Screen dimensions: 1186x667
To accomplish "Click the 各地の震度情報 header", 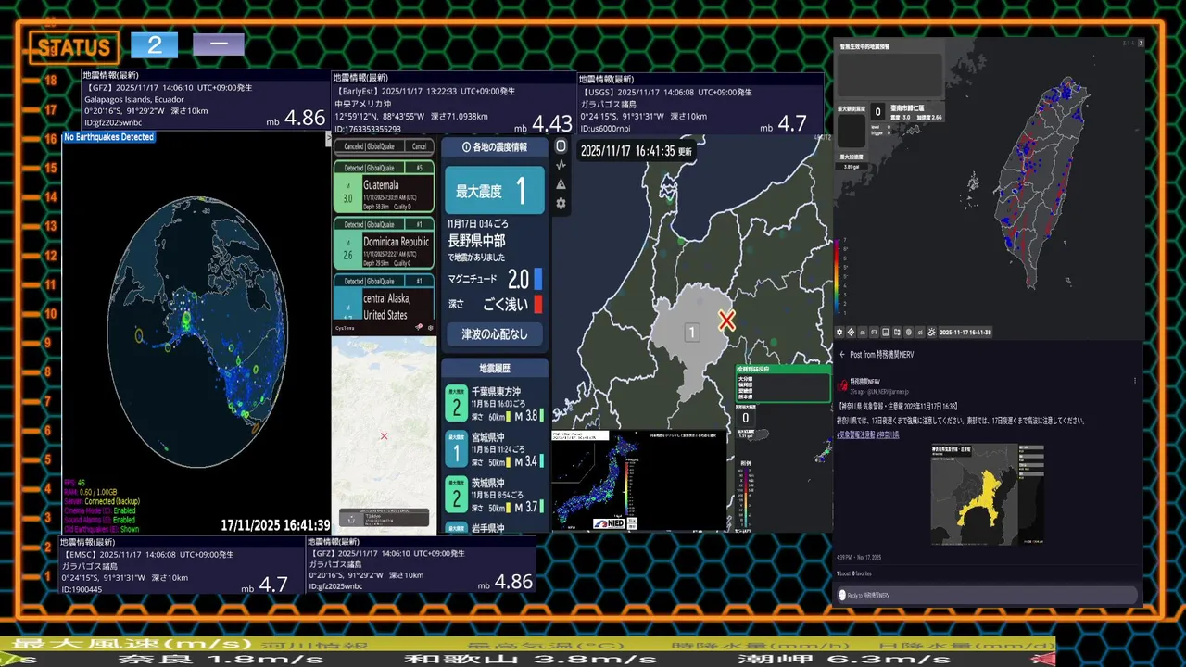I will pyautogui.click(x=494, y=147).
